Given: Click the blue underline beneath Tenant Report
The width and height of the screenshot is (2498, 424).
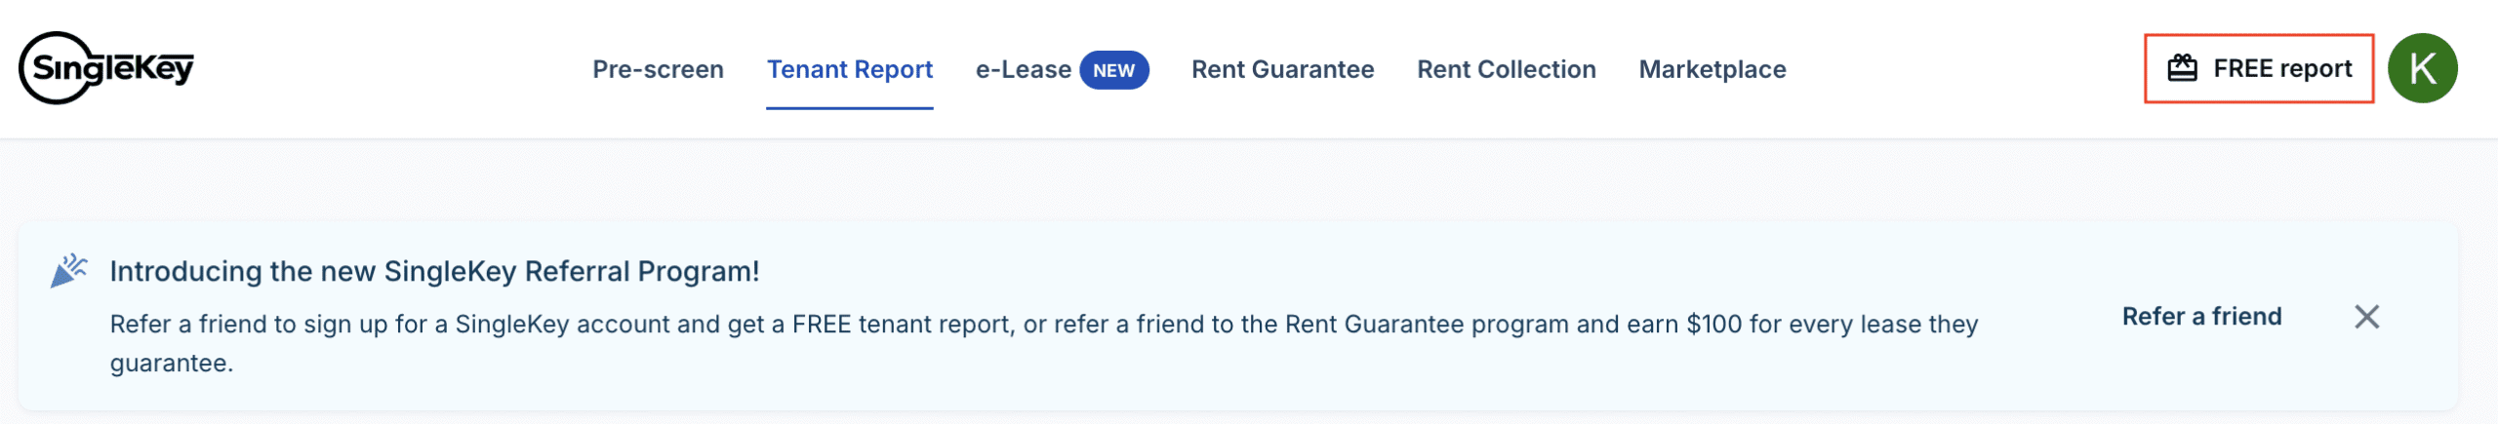Looking at the screenshot, I should [x=849, y=108].
